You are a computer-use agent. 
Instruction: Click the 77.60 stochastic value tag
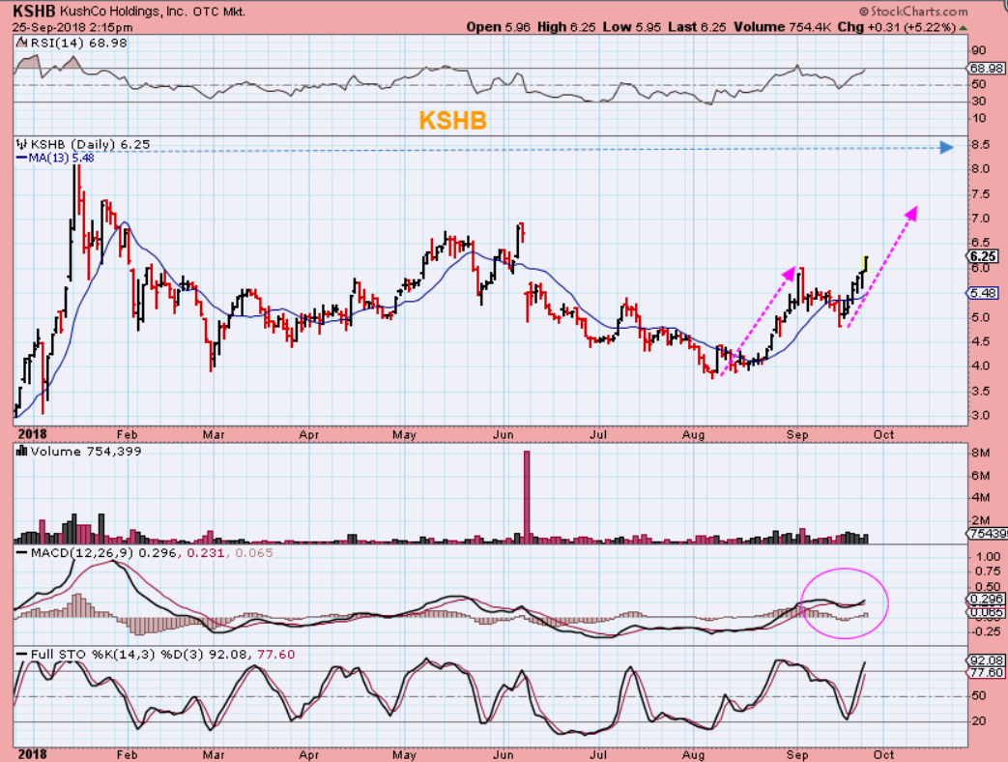pos(986,673)
